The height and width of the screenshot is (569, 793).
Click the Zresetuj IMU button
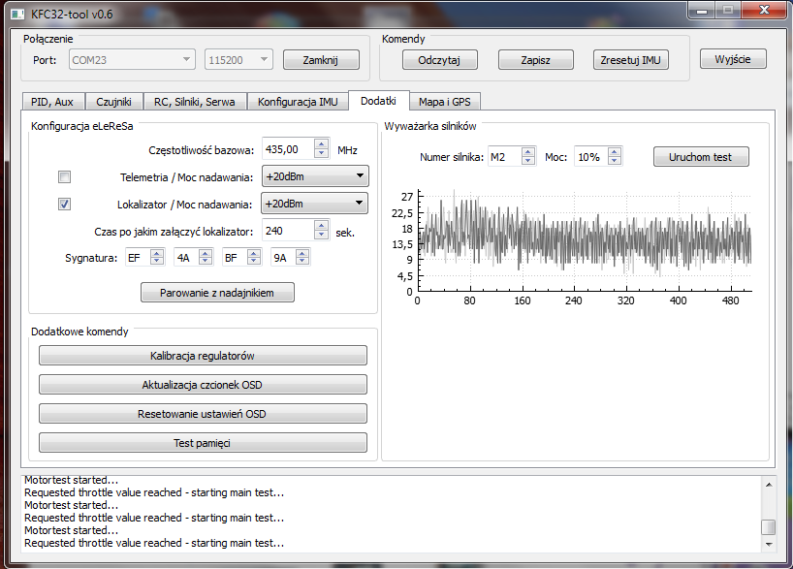point(631,59)
